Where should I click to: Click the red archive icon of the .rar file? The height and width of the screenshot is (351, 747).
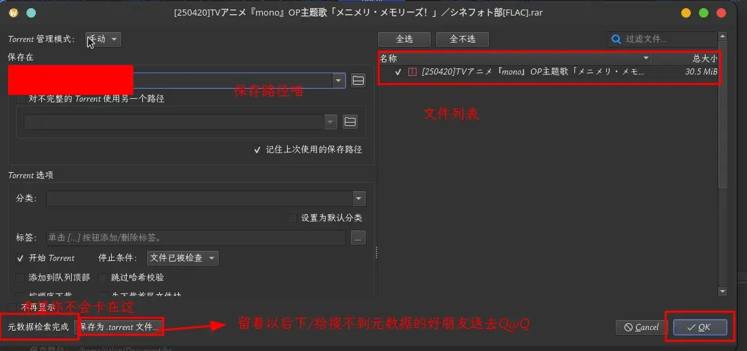[412, 72]
